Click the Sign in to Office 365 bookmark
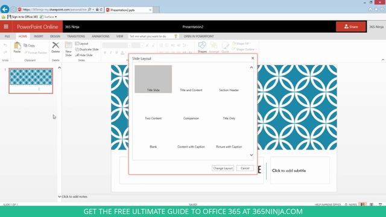This screenshot has height=217, width=386. 22,17
